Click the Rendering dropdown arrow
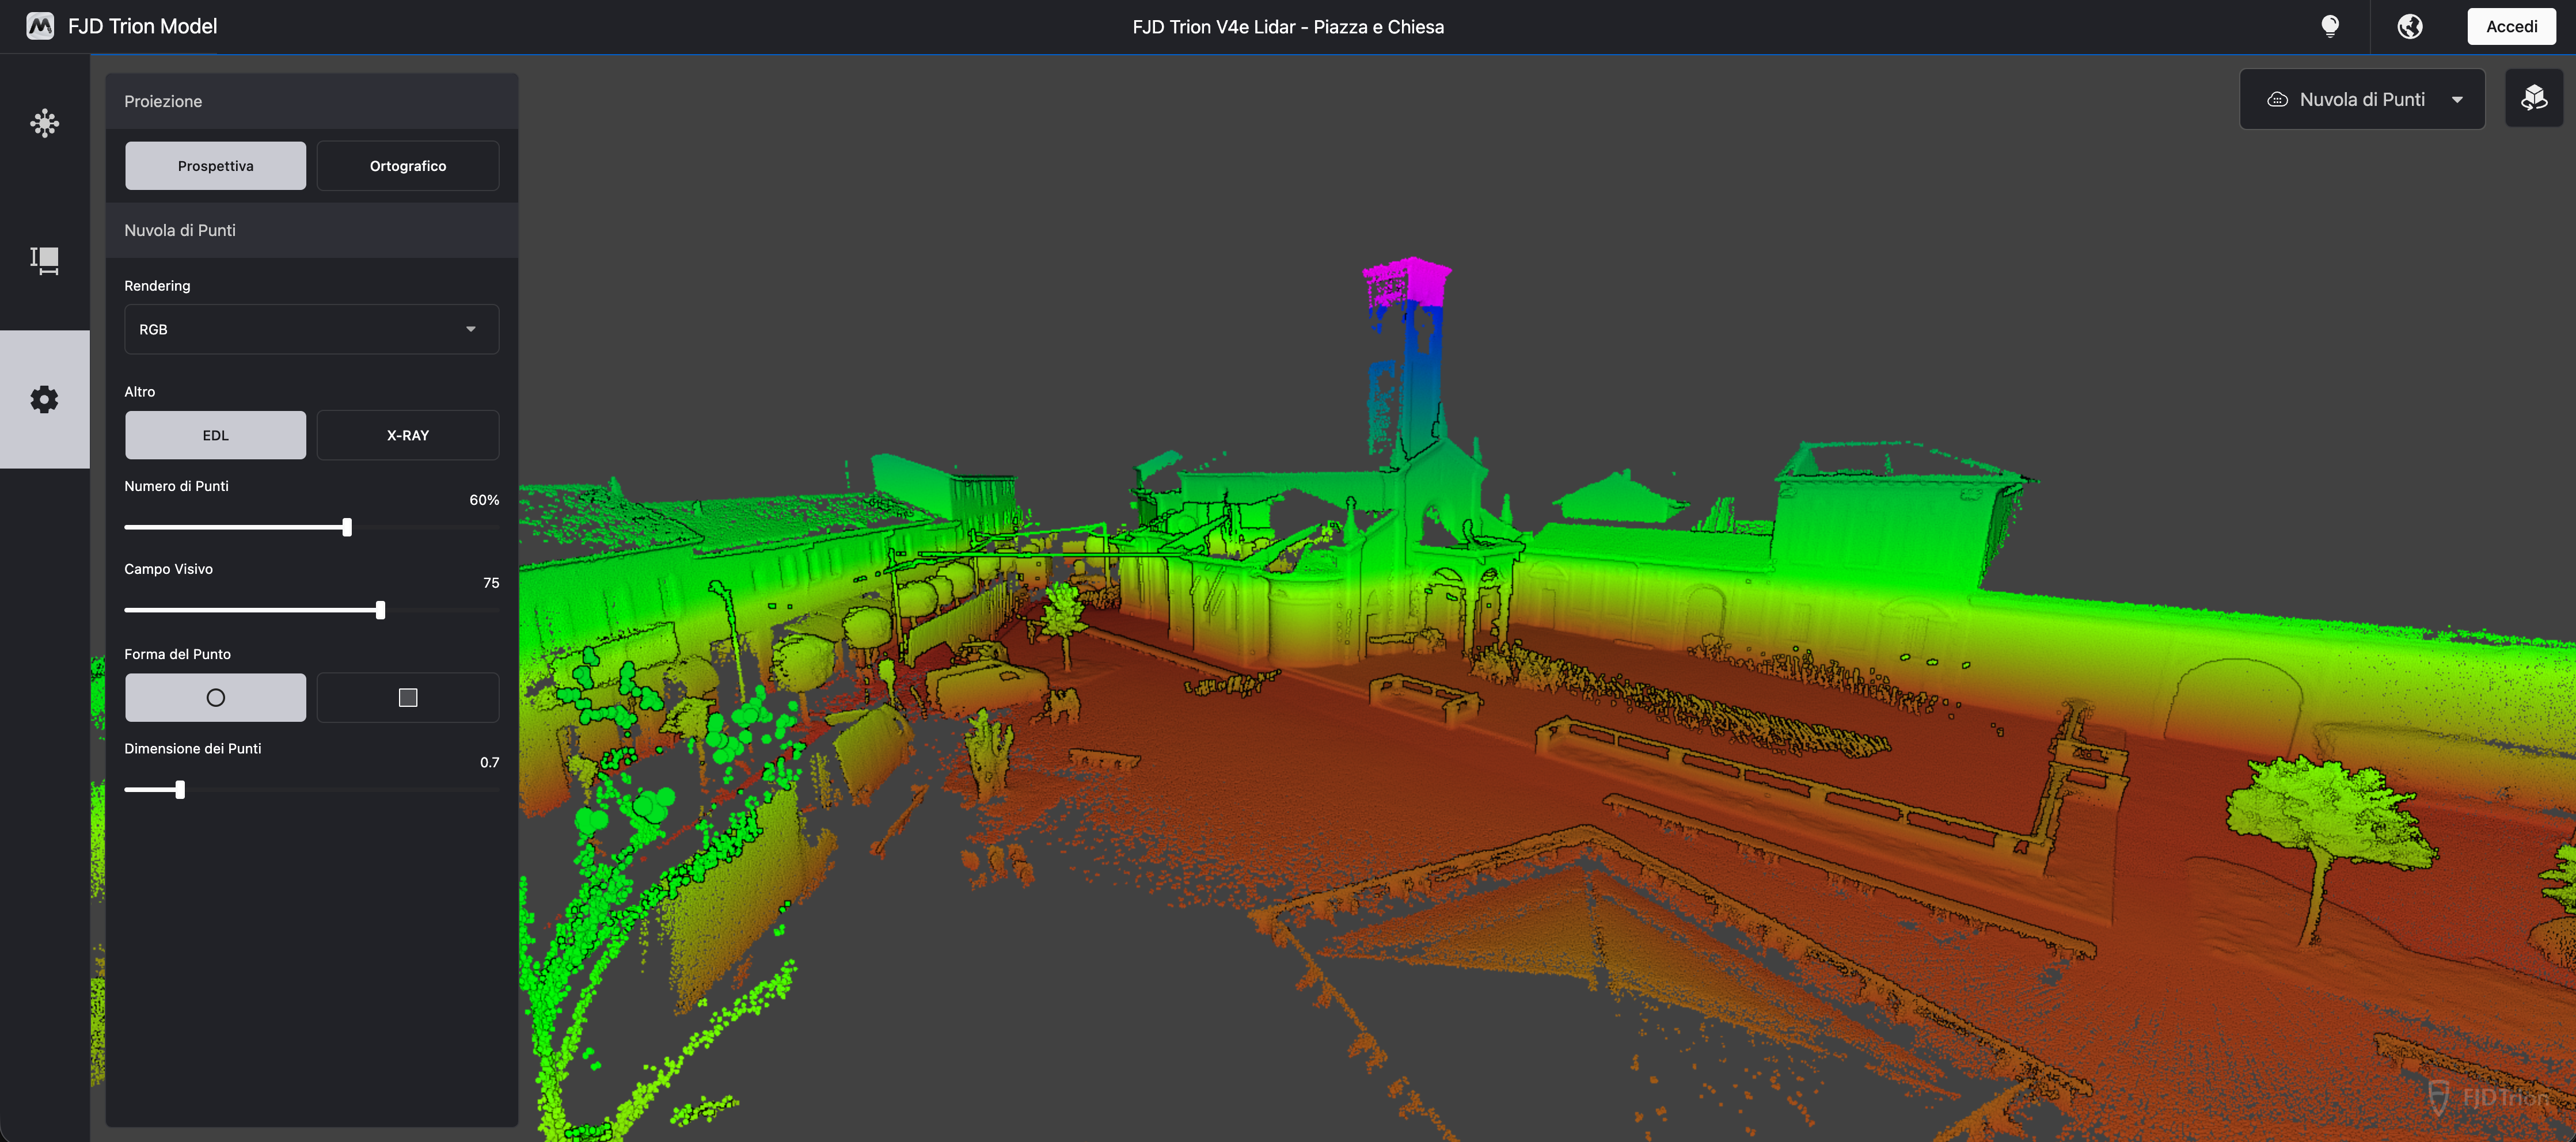The width and height of the screenshot is (2576, 1142). click(471, 329)
